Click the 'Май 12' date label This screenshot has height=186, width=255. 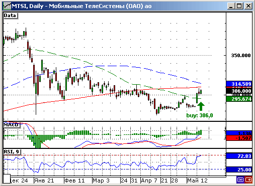point(197,180)
